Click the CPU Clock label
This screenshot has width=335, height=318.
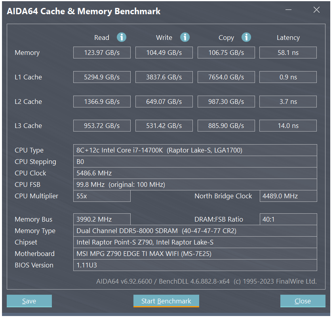pos(30,173)
